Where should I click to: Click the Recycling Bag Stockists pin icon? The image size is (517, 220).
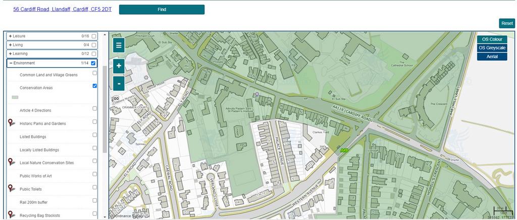[x=12, y=215]
